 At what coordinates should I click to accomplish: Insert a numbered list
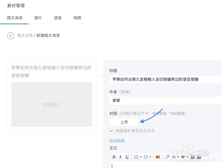pos(136,157)
